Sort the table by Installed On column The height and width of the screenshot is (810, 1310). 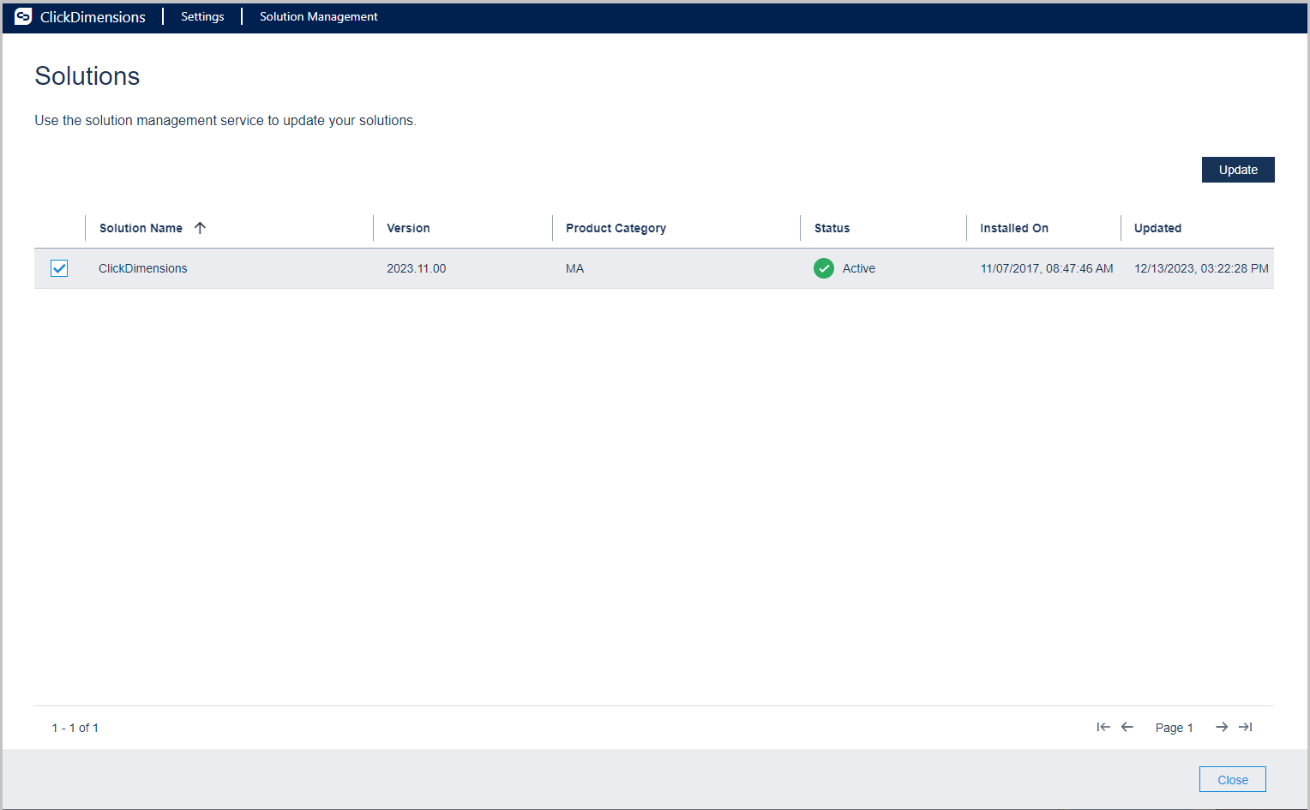click(x=1013, y=227)
